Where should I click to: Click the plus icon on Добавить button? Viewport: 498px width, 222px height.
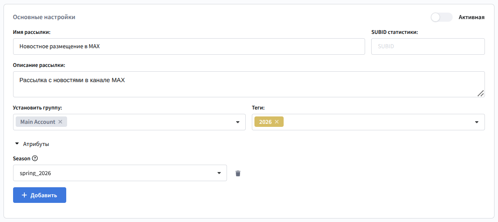point(24,195)
